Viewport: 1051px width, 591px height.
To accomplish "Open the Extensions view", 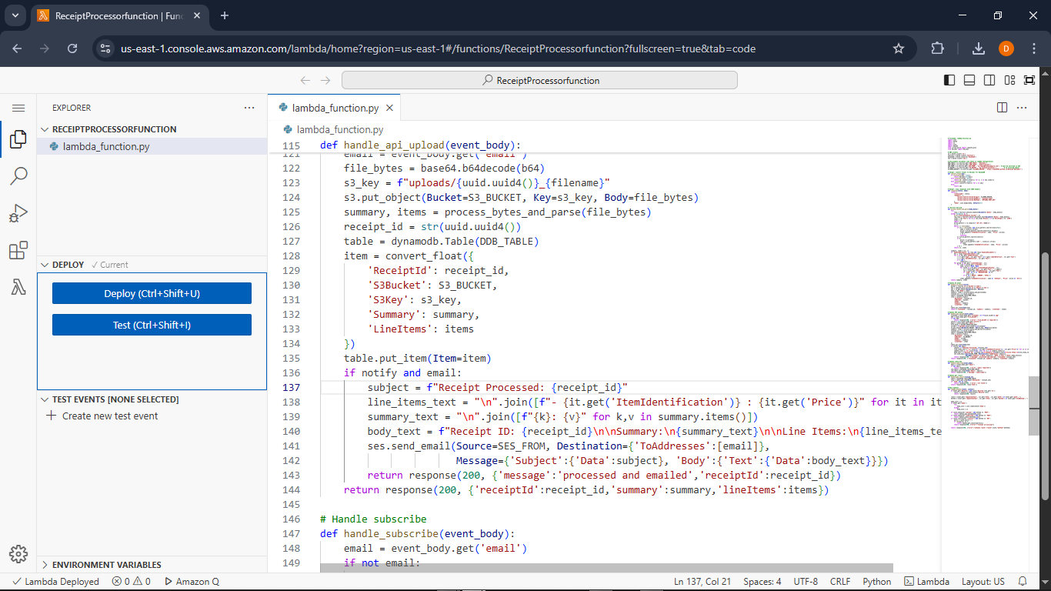I will coord(18,250).
